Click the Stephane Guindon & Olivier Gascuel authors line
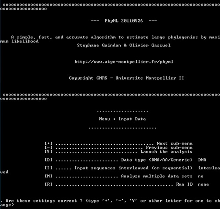Viewport: 220px width, 209px height. pyautogui.click(x=124, y=45)
